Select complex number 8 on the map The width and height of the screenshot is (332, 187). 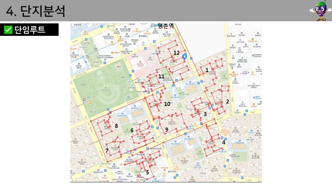pos(116,126)
